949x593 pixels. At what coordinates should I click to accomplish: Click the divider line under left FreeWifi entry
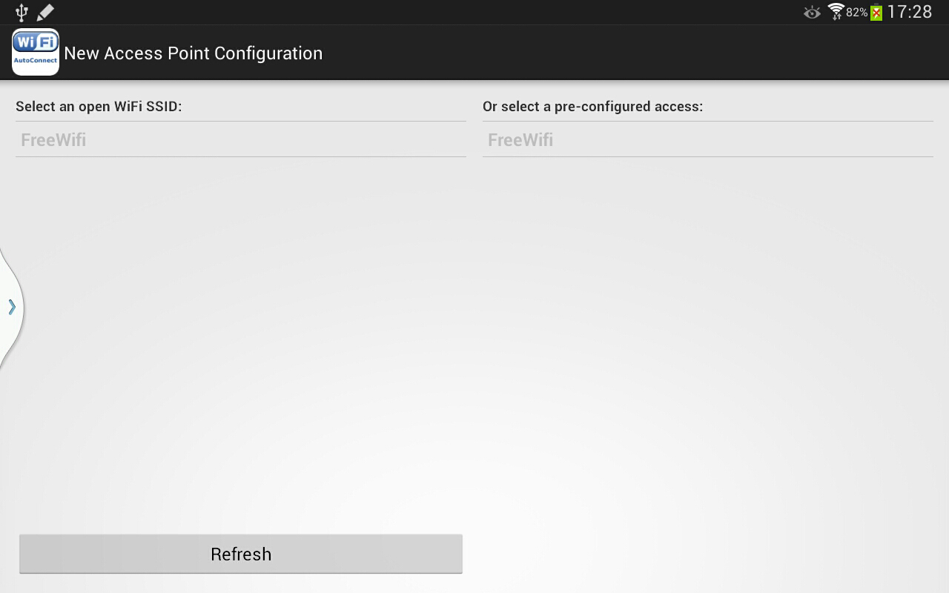(x=240, y=156)
